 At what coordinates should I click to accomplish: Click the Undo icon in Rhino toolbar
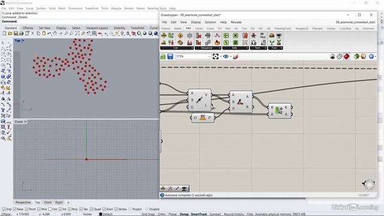(49, 34)
